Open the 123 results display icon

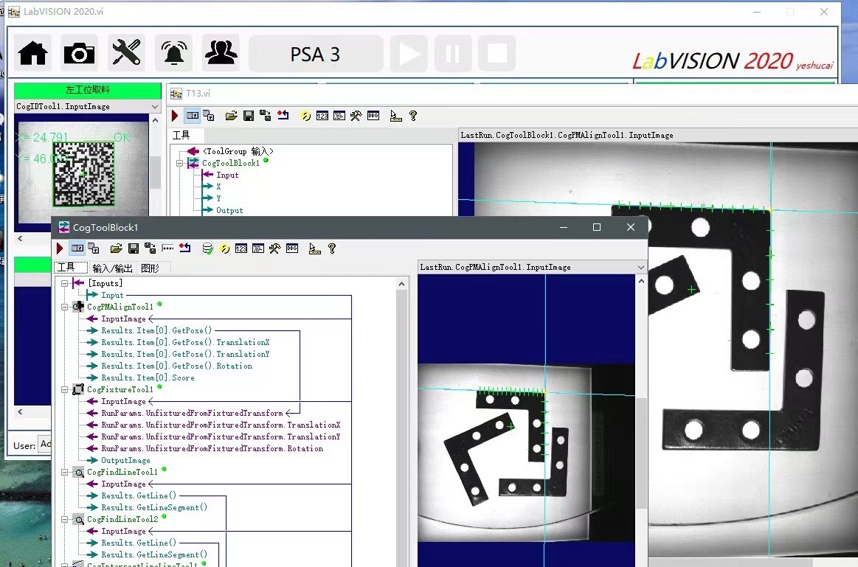tap(241, 248)
